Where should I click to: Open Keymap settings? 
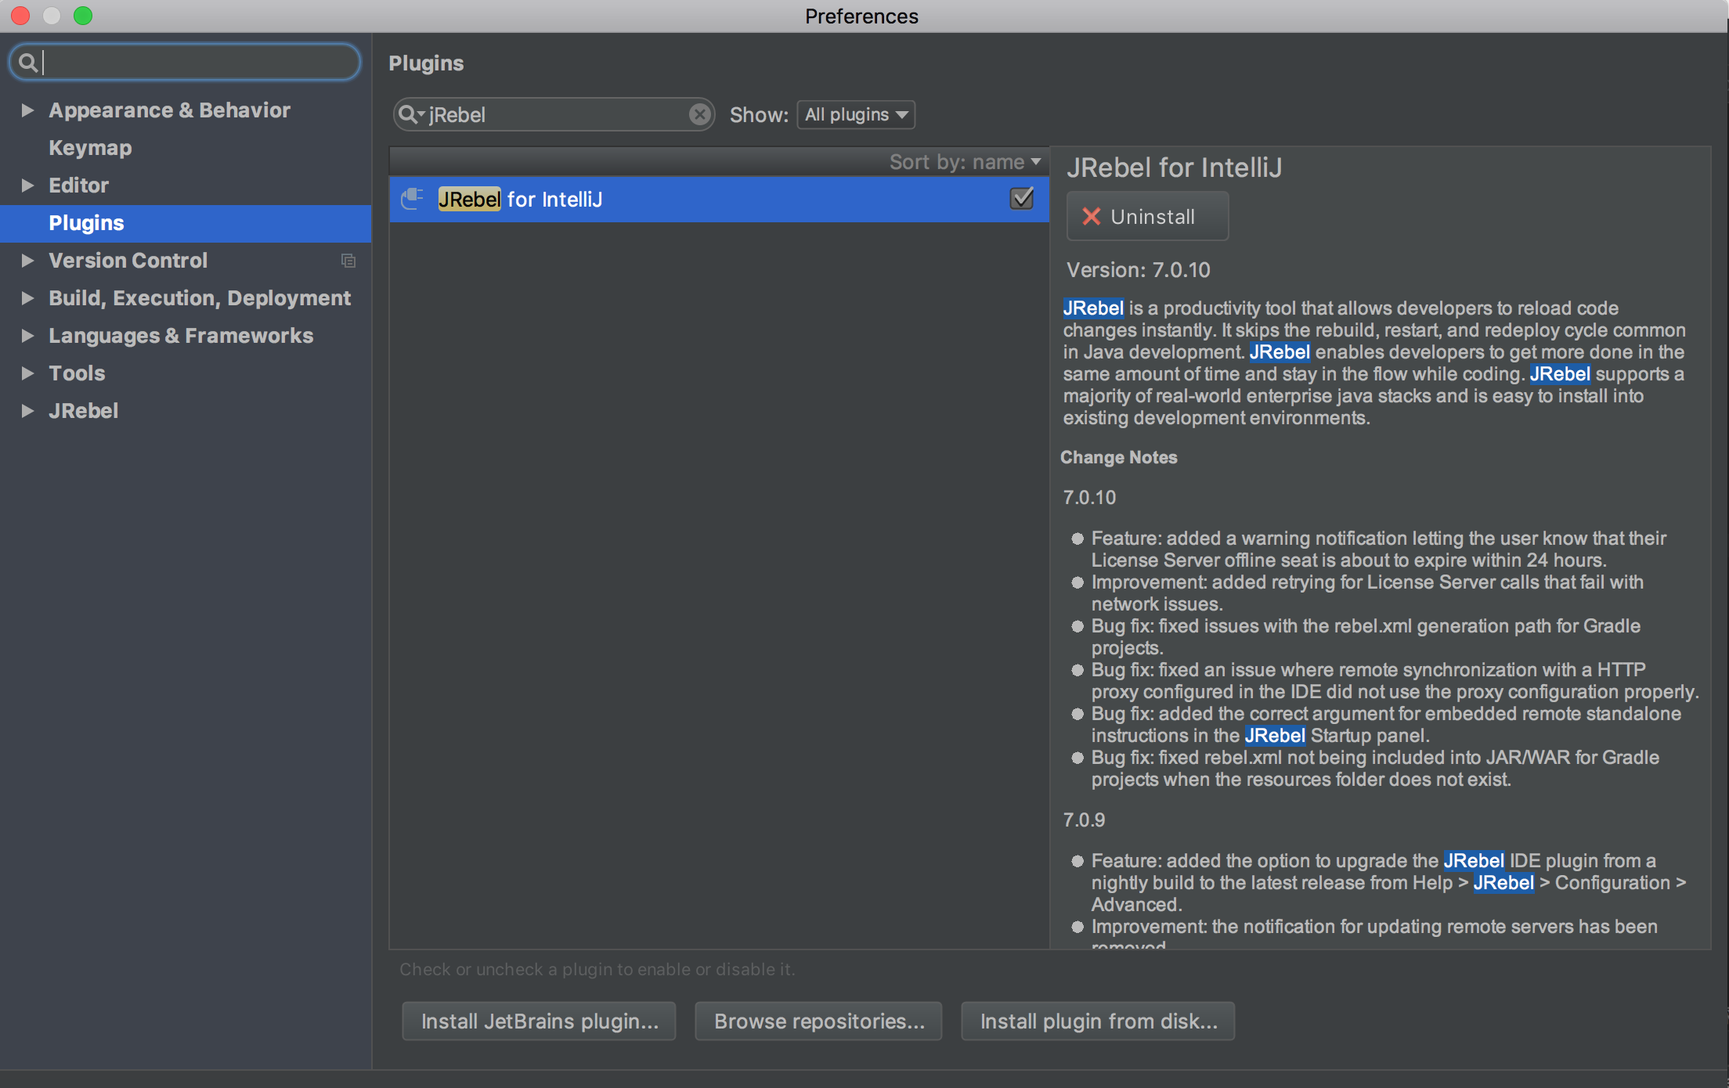coord(90,147)
